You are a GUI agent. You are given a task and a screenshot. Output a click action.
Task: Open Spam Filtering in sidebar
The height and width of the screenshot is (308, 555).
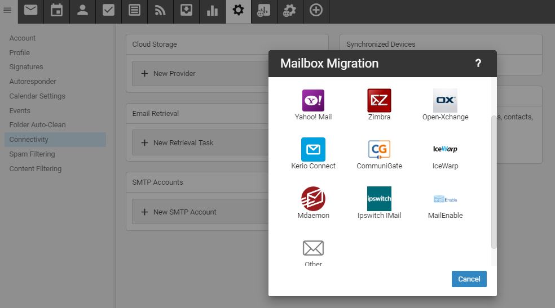pos(32,154)
